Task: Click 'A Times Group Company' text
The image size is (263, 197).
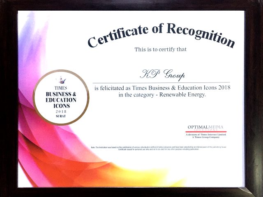Action: 206,137
